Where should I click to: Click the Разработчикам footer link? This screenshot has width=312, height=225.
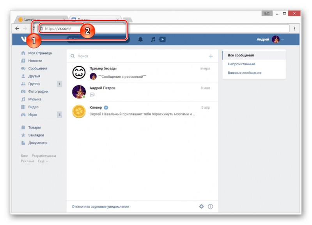pos(44,156)
